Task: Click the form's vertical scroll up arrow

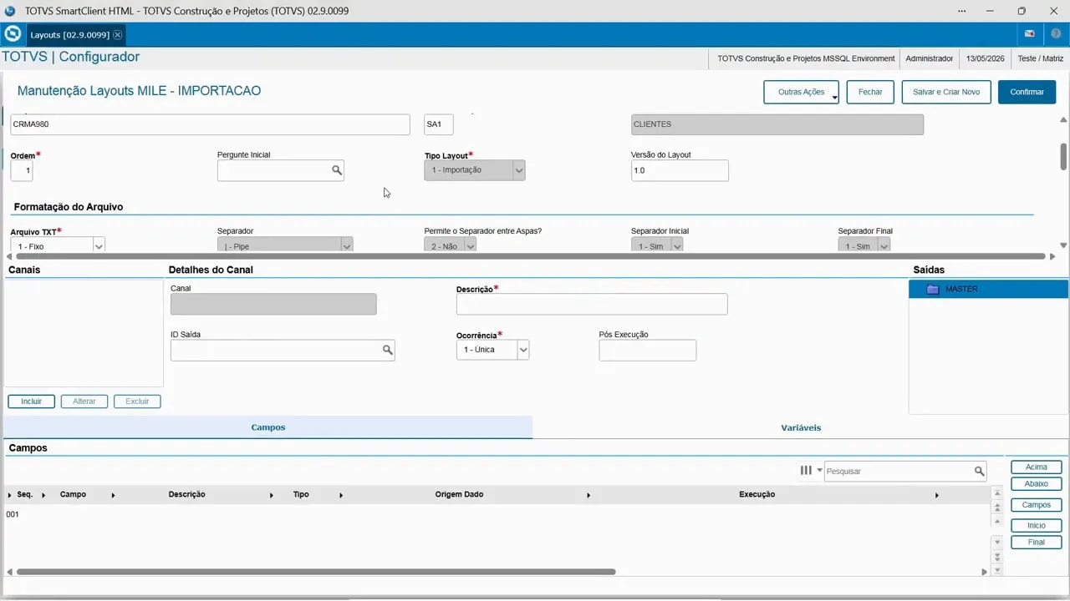Action: (1063, 119)
